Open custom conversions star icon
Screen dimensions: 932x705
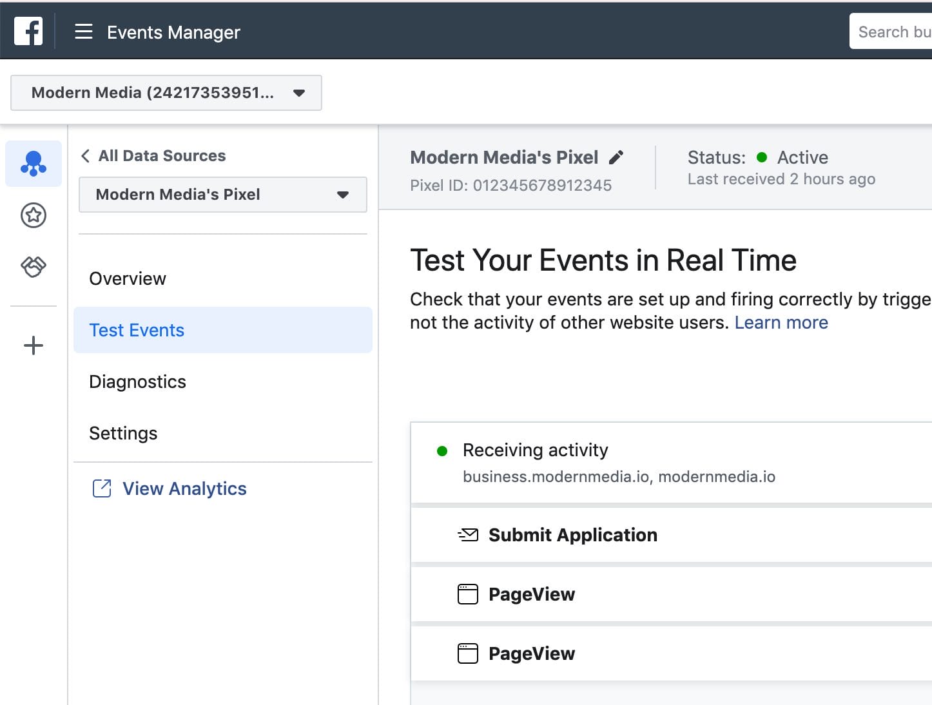coord(34,215)
